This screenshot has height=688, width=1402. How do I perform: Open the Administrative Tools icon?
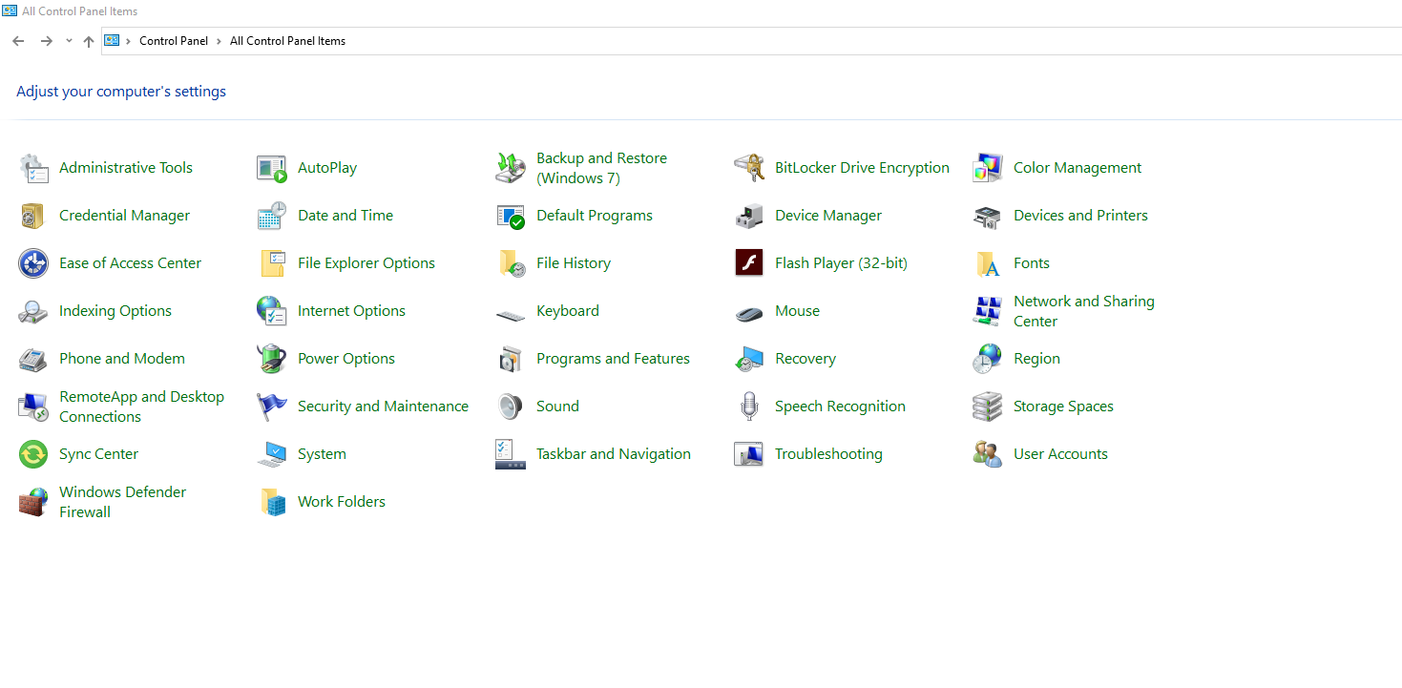pos(33,168)
